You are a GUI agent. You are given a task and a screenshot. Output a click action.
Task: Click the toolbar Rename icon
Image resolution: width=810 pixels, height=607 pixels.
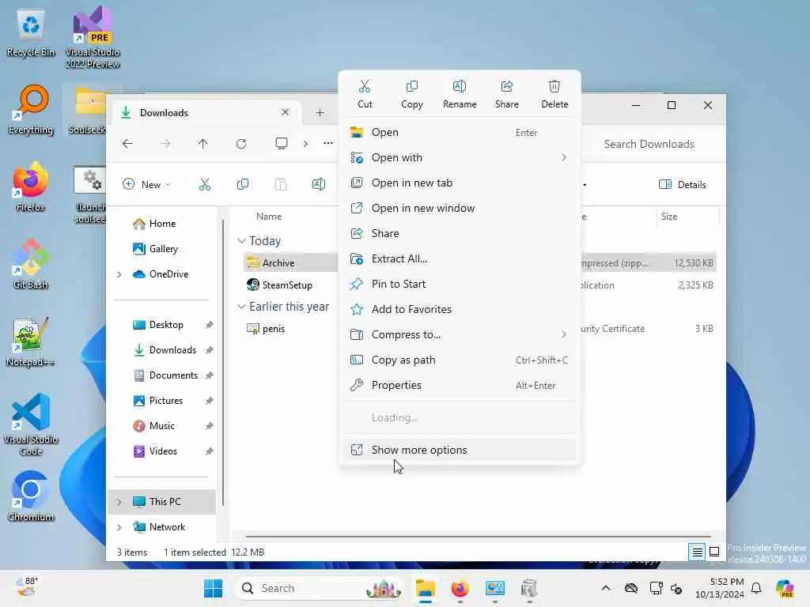[319, 184]
